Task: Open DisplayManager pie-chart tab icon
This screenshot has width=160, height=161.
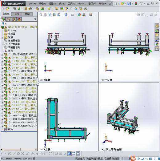Action: pyautogui.click(x=19, y=19)
